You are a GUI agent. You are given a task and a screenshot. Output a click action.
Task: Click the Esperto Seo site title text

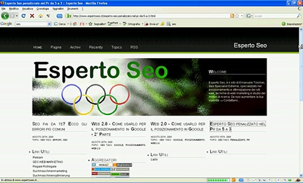250,45
